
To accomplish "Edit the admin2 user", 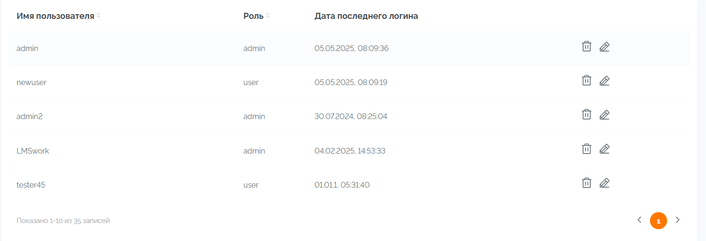I will 604,115.
